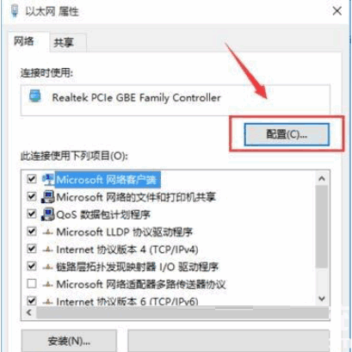
Task: Click the list scroll down arrow
Action: point(322,299)
